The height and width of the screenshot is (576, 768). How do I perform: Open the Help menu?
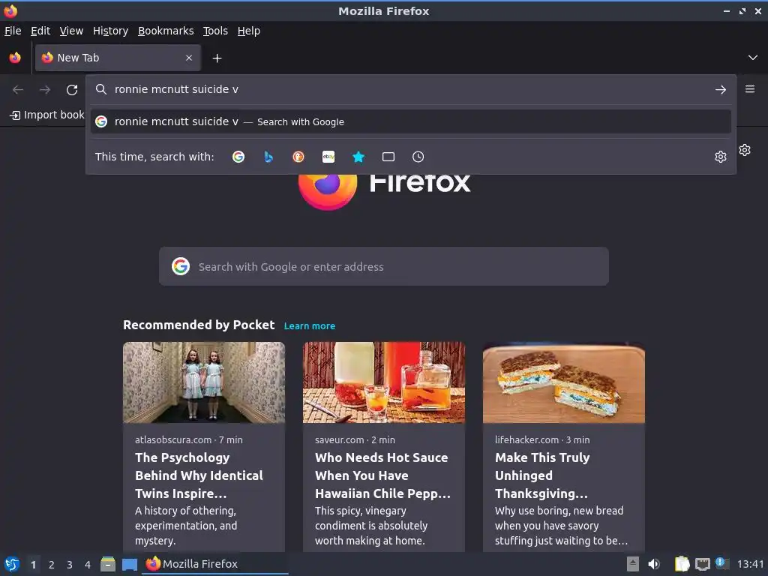pos(249,31)
